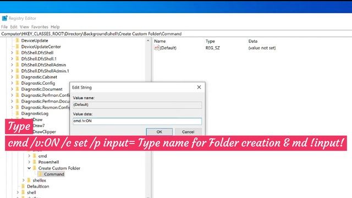The image size is (352, 198).
Task: Open the View menu
Action: 24,27
